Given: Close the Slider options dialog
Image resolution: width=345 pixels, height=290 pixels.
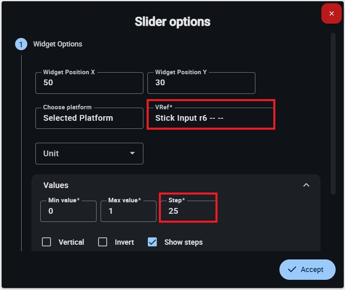Looking at the screenshot, I should 331,14.
